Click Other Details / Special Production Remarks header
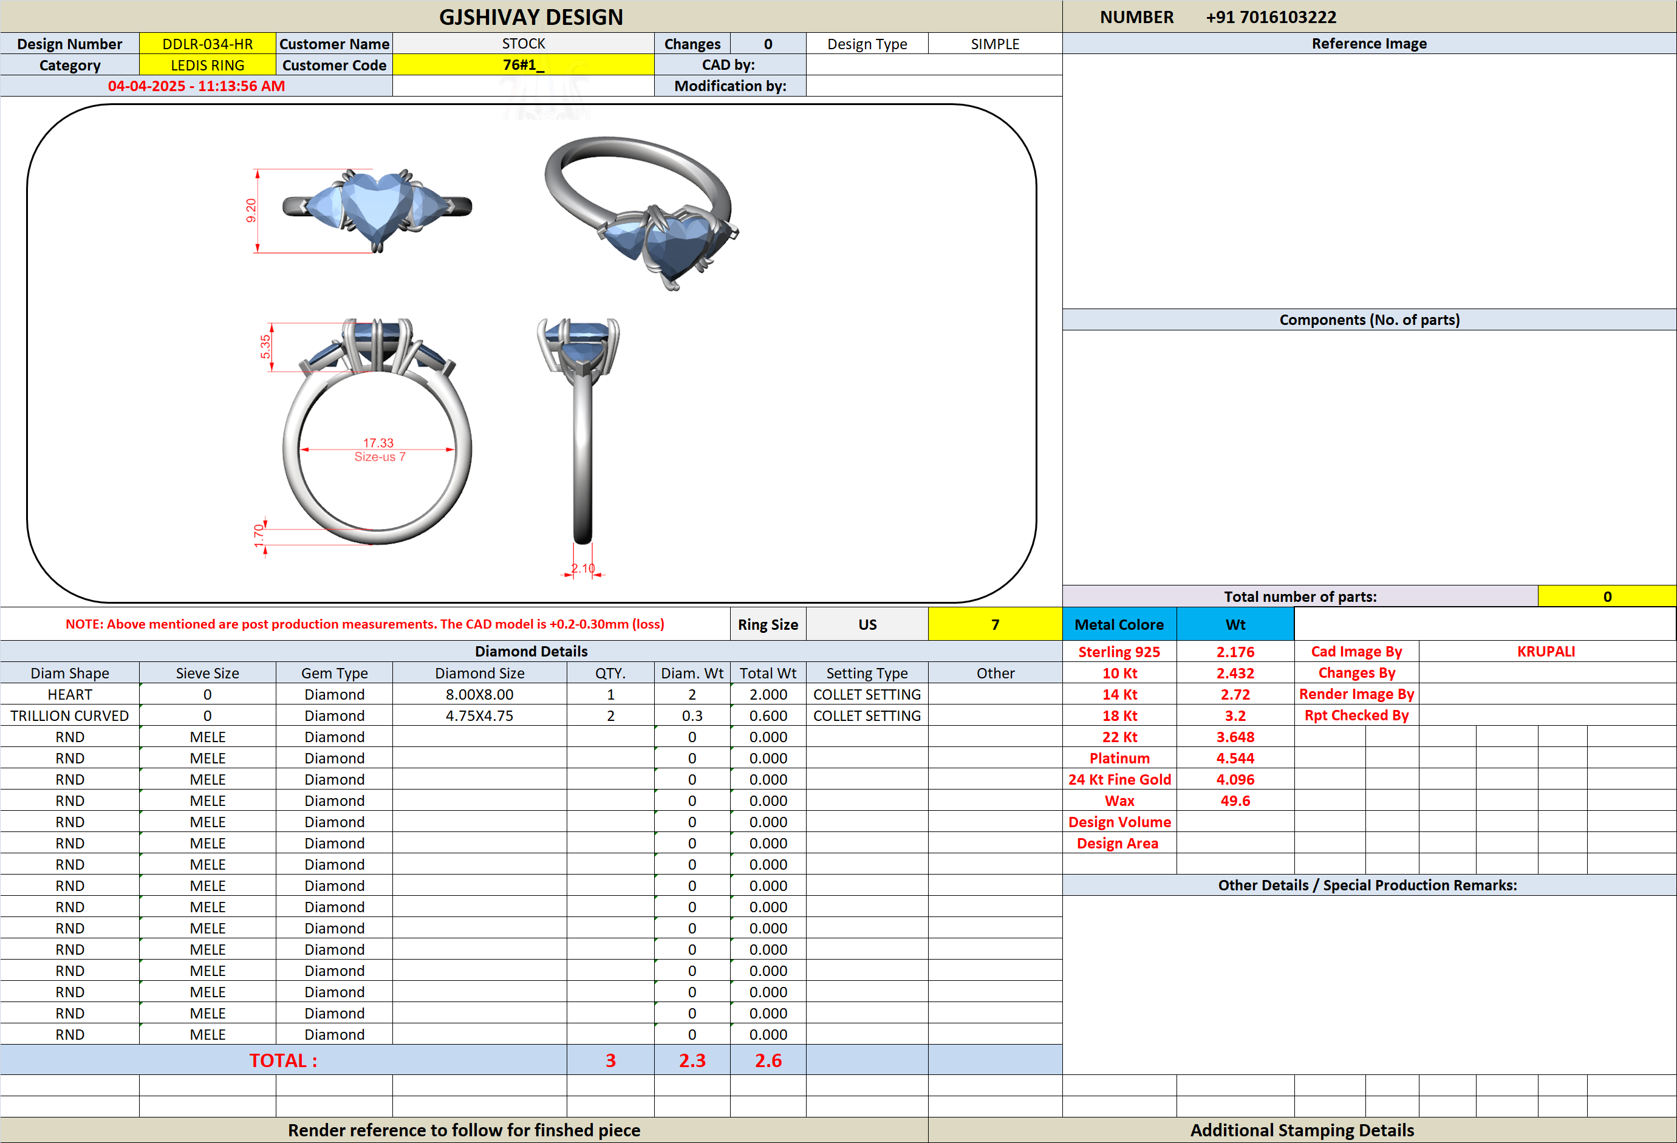This screenshot has width=1677, height=1143. coord(1369,885)
